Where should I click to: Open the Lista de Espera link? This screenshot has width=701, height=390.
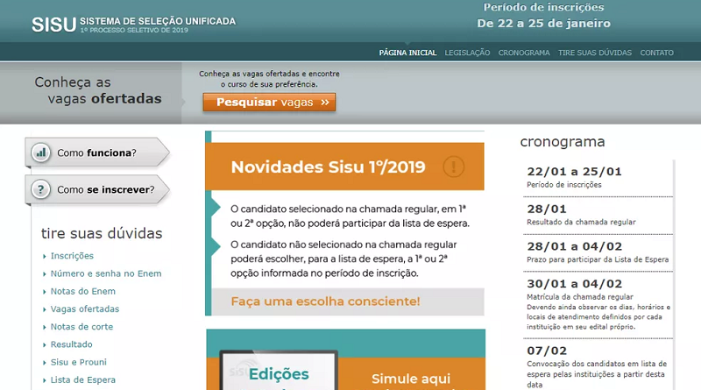[82, 380]
